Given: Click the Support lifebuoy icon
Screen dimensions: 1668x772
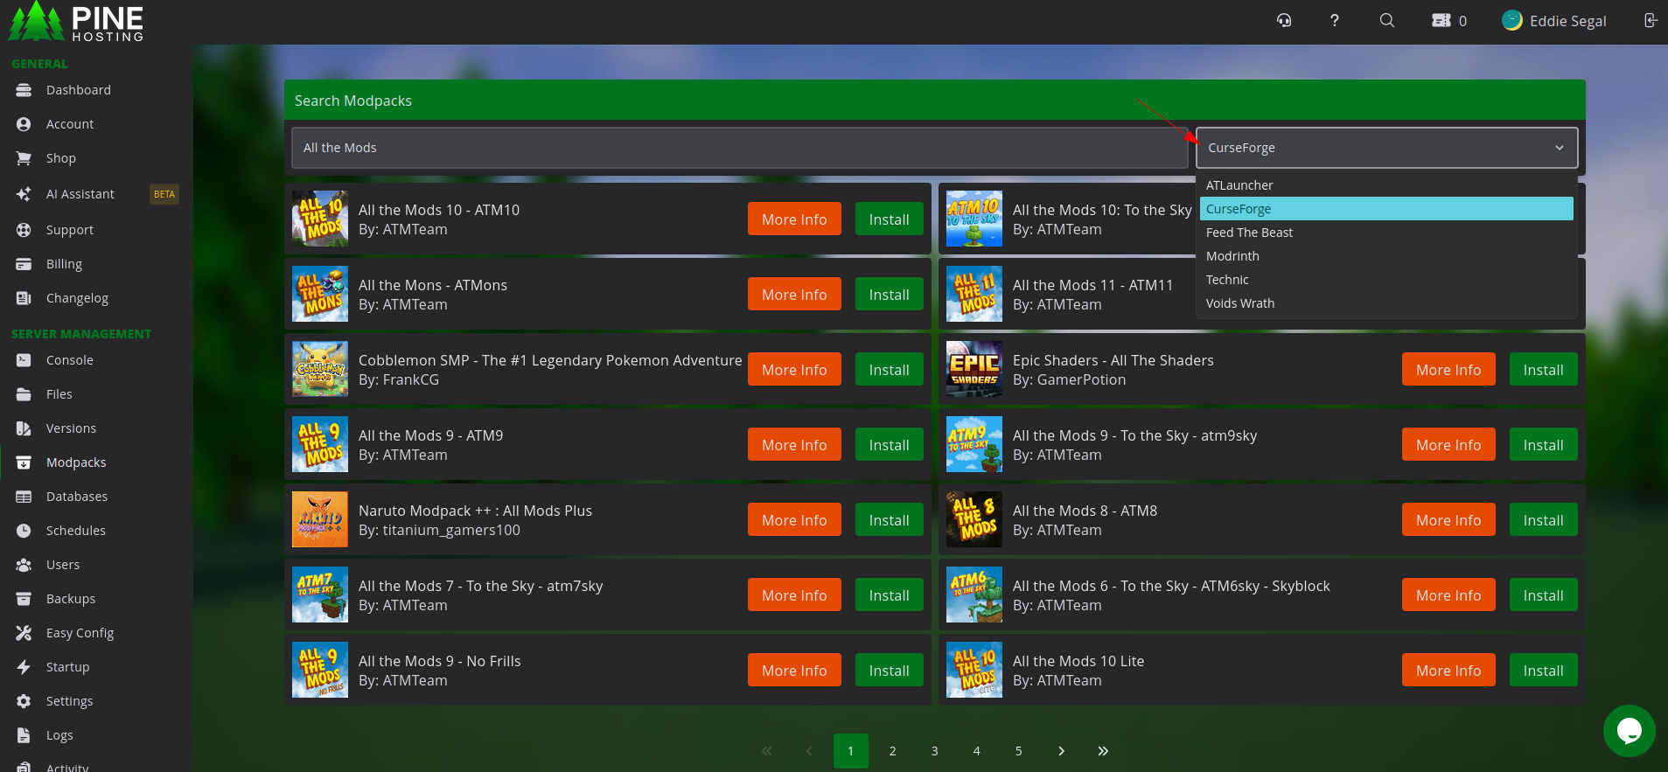Looking at the screenshot, I should pos(24,230).
